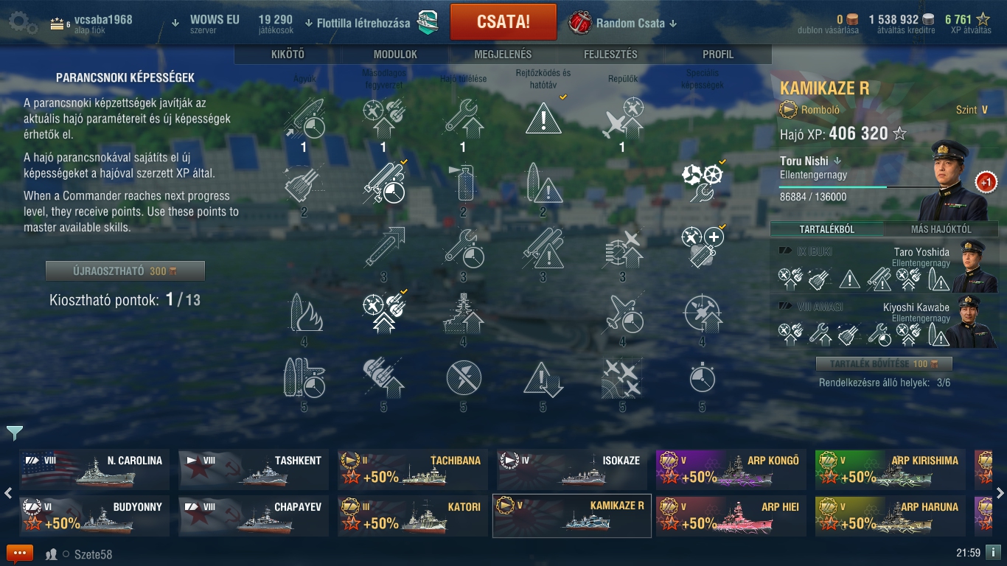1007x566 pixels.
Task: Open the settings gear menu
Action: click(23, 23)
